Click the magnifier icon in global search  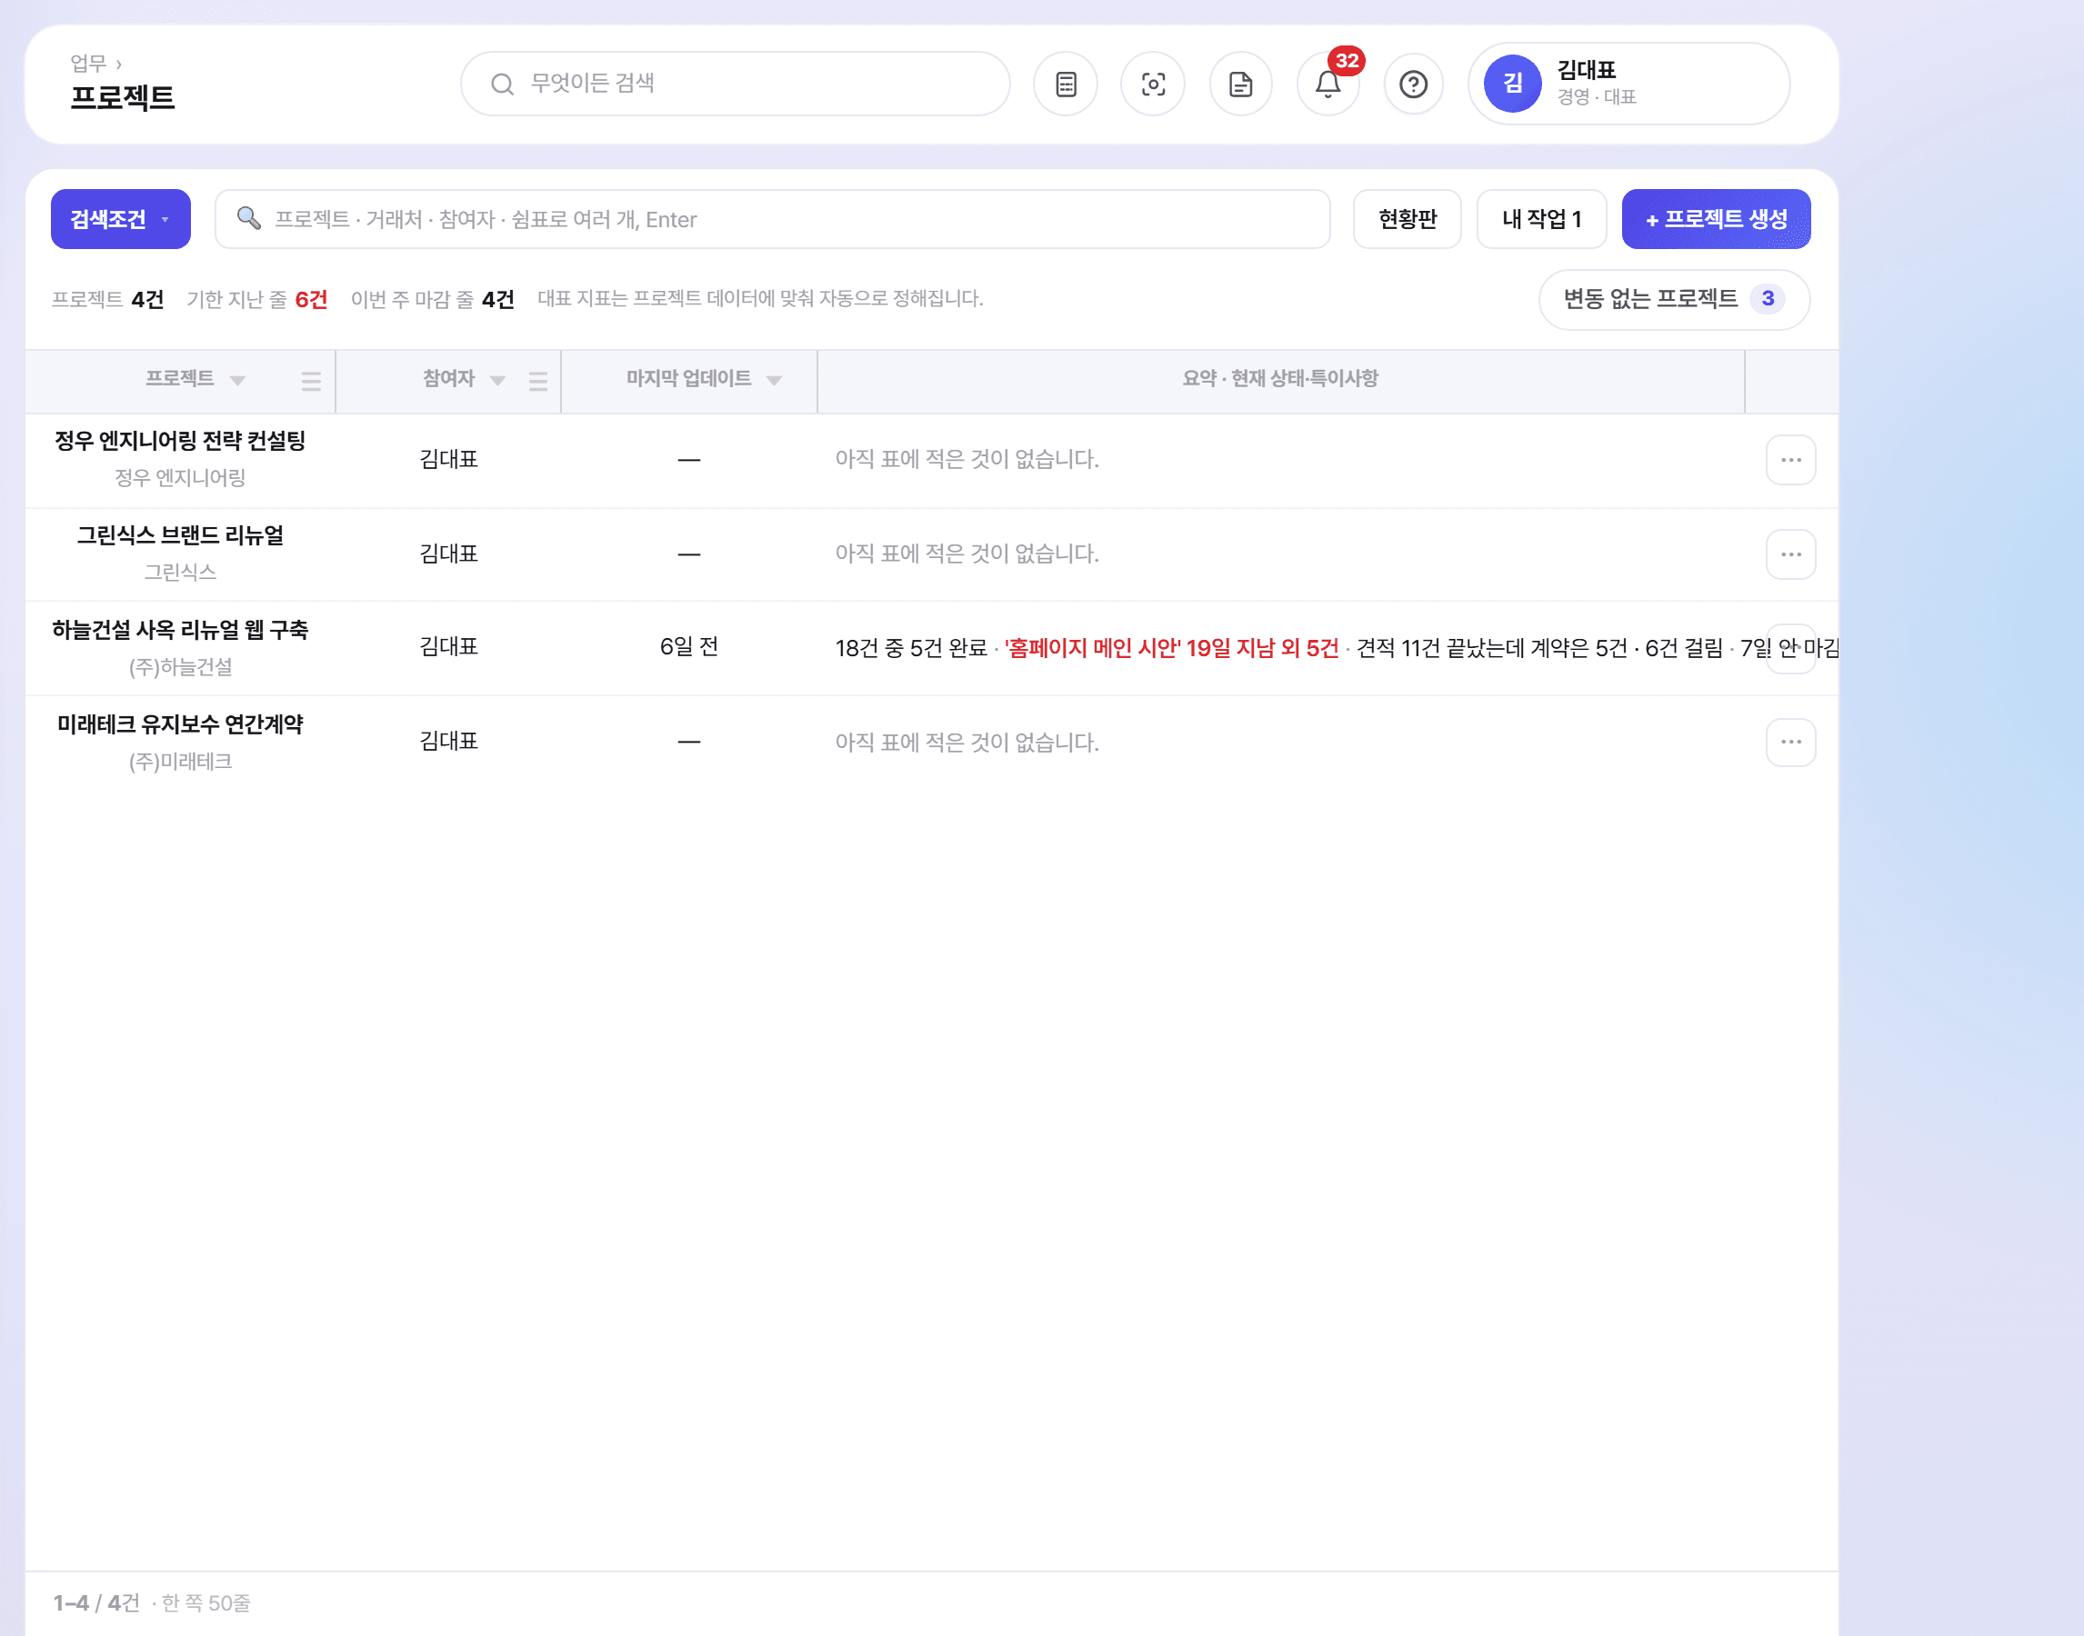[502, 85]
